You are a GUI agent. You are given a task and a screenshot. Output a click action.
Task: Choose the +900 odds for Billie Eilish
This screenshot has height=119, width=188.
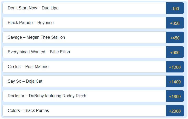click(175, 53)
